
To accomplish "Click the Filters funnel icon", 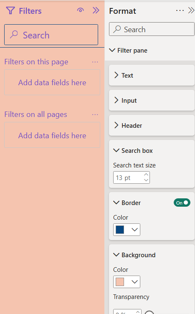I will point(10,10).
